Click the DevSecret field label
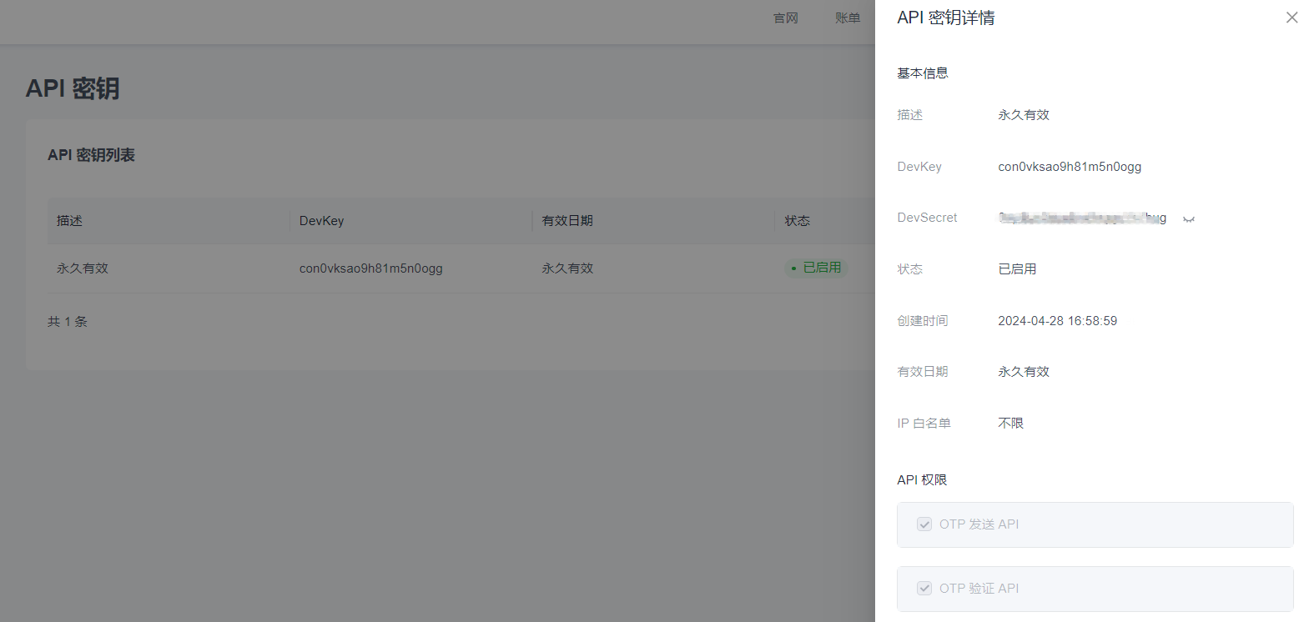Screen dimensions: 1314x622 pos(927,218)
